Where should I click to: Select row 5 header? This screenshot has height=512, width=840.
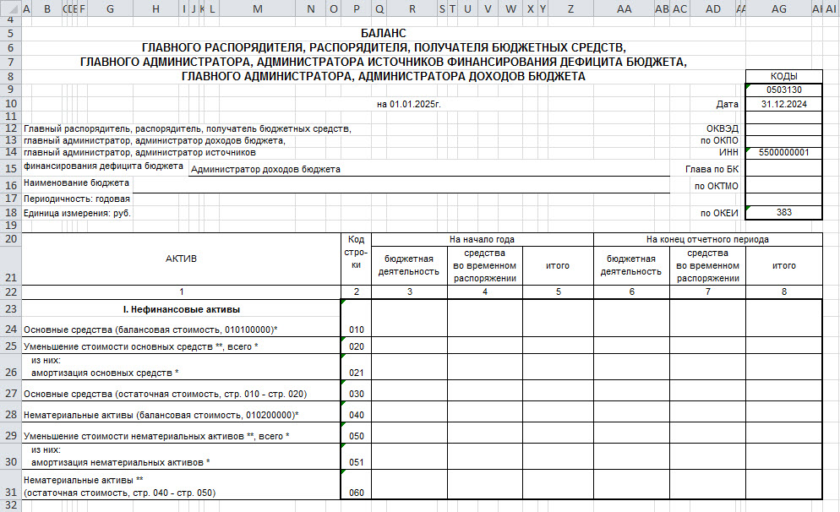coord(11,34)
